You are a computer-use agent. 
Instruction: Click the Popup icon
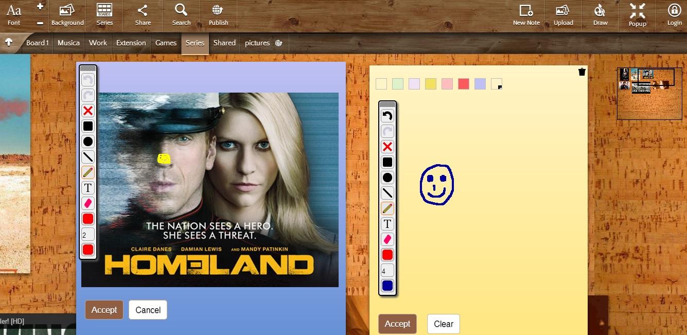[x=637, y=15]
